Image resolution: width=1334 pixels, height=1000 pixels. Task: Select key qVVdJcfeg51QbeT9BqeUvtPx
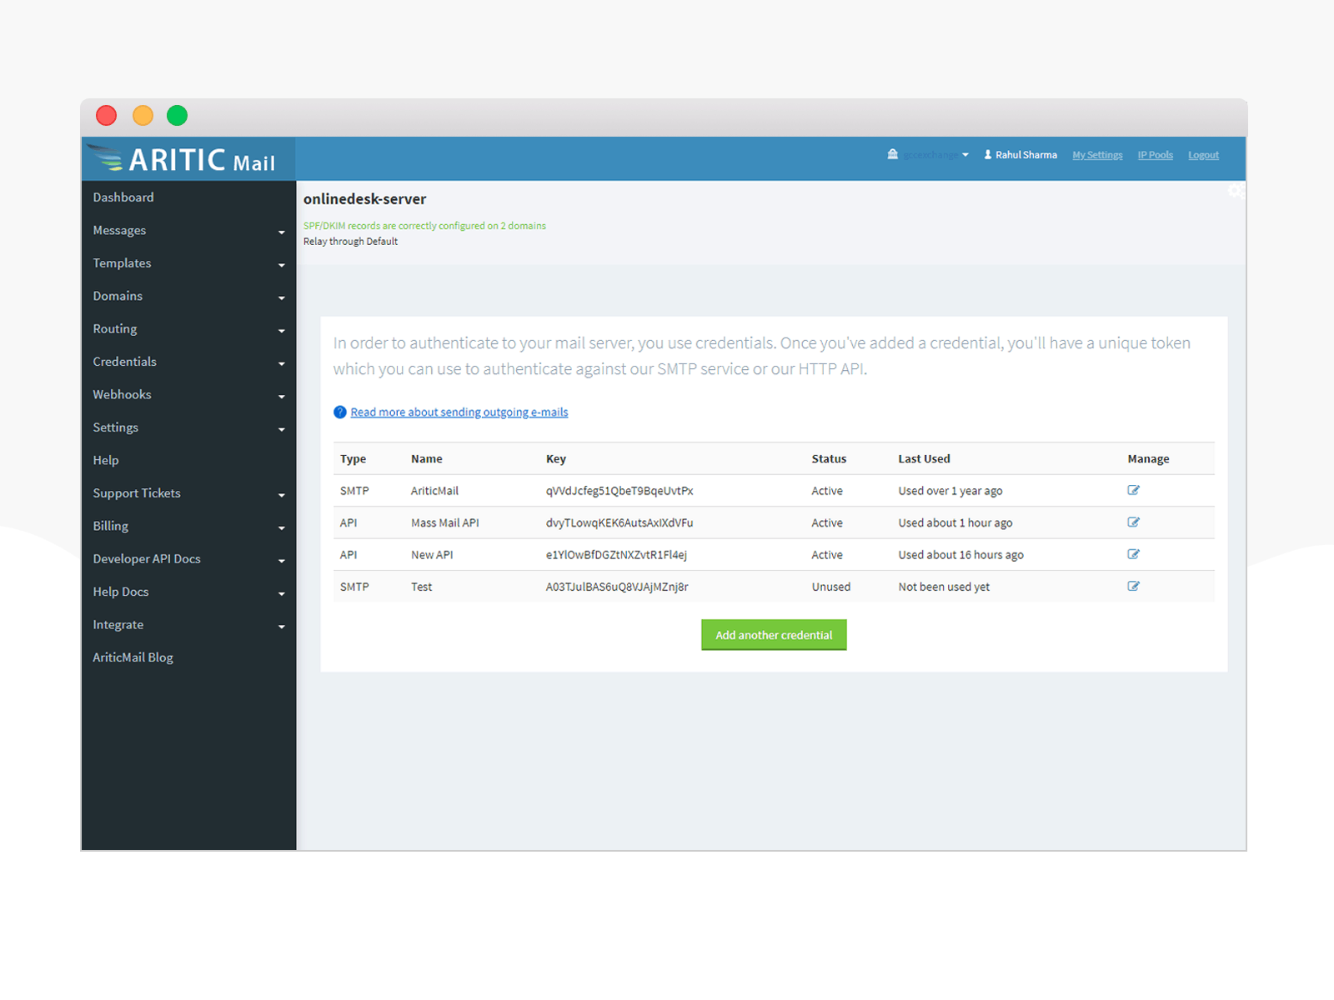coord(619,491)
